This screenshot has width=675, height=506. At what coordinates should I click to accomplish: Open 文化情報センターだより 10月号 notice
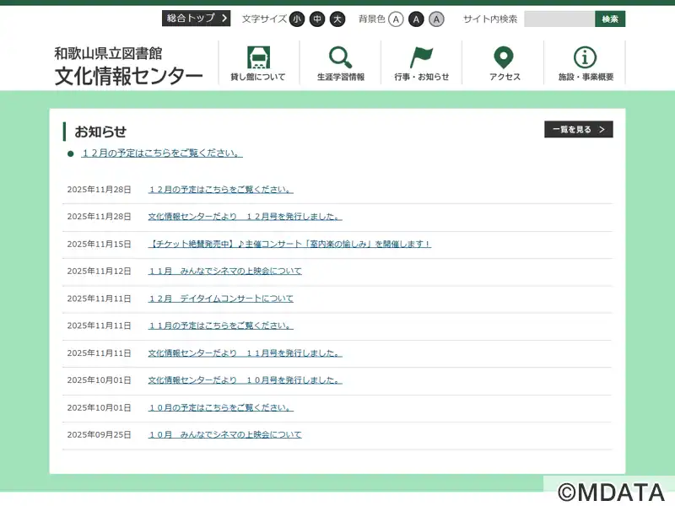click(x=245, y=380)
